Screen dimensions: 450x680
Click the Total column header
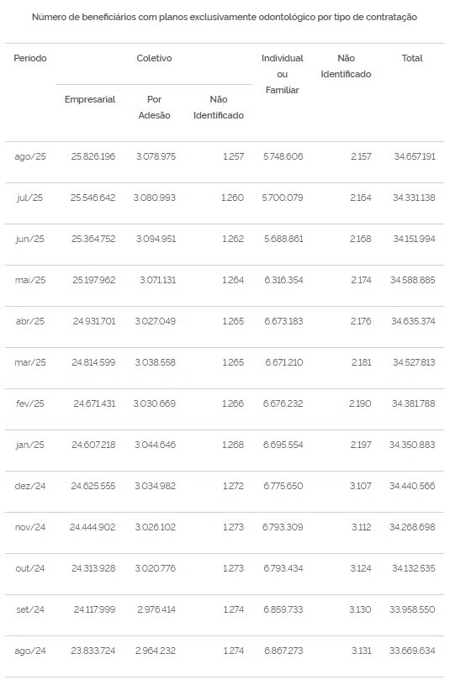(412, 58)
